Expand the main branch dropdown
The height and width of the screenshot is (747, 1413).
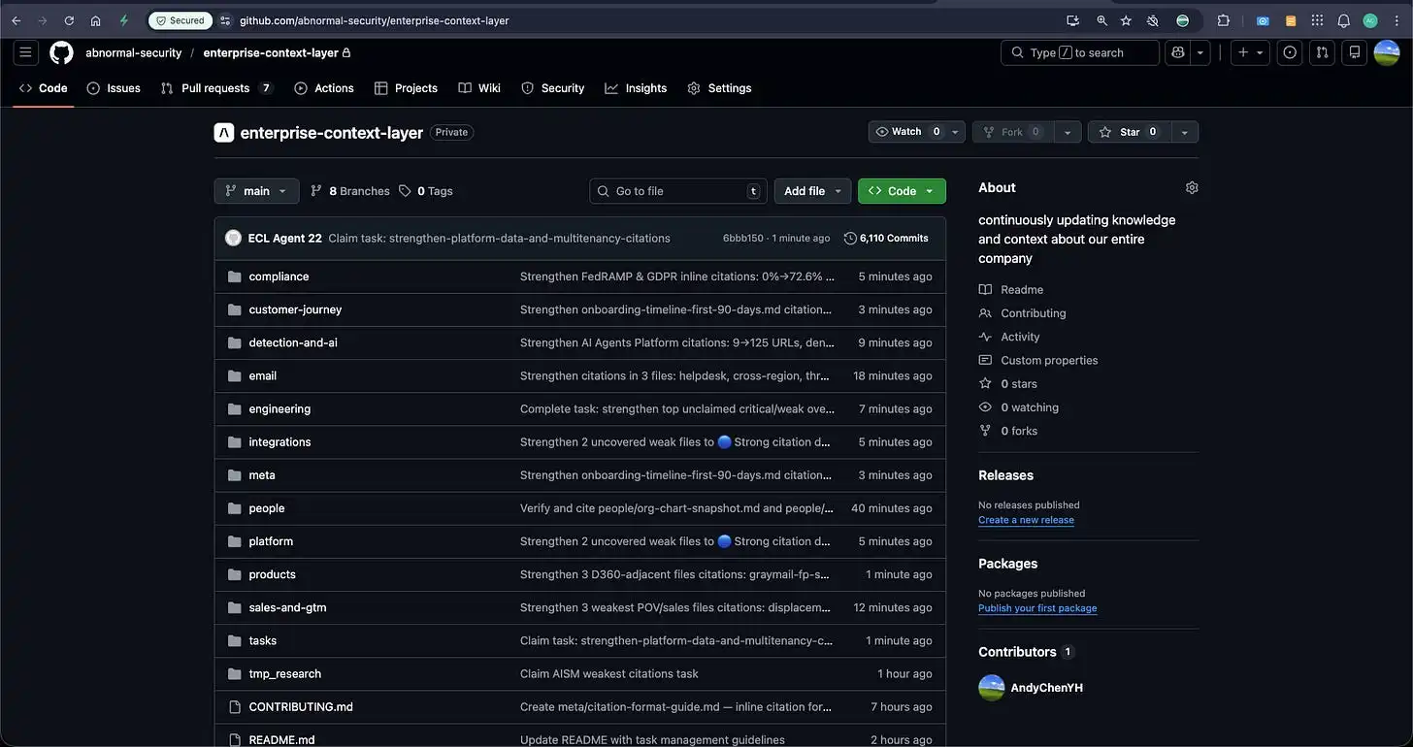point(256,191)
